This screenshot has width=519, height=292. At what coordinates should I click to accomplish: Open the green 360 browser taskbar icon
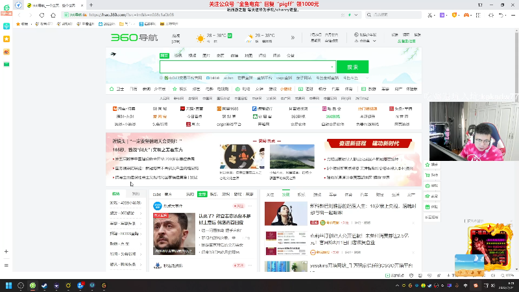[32, 286]
